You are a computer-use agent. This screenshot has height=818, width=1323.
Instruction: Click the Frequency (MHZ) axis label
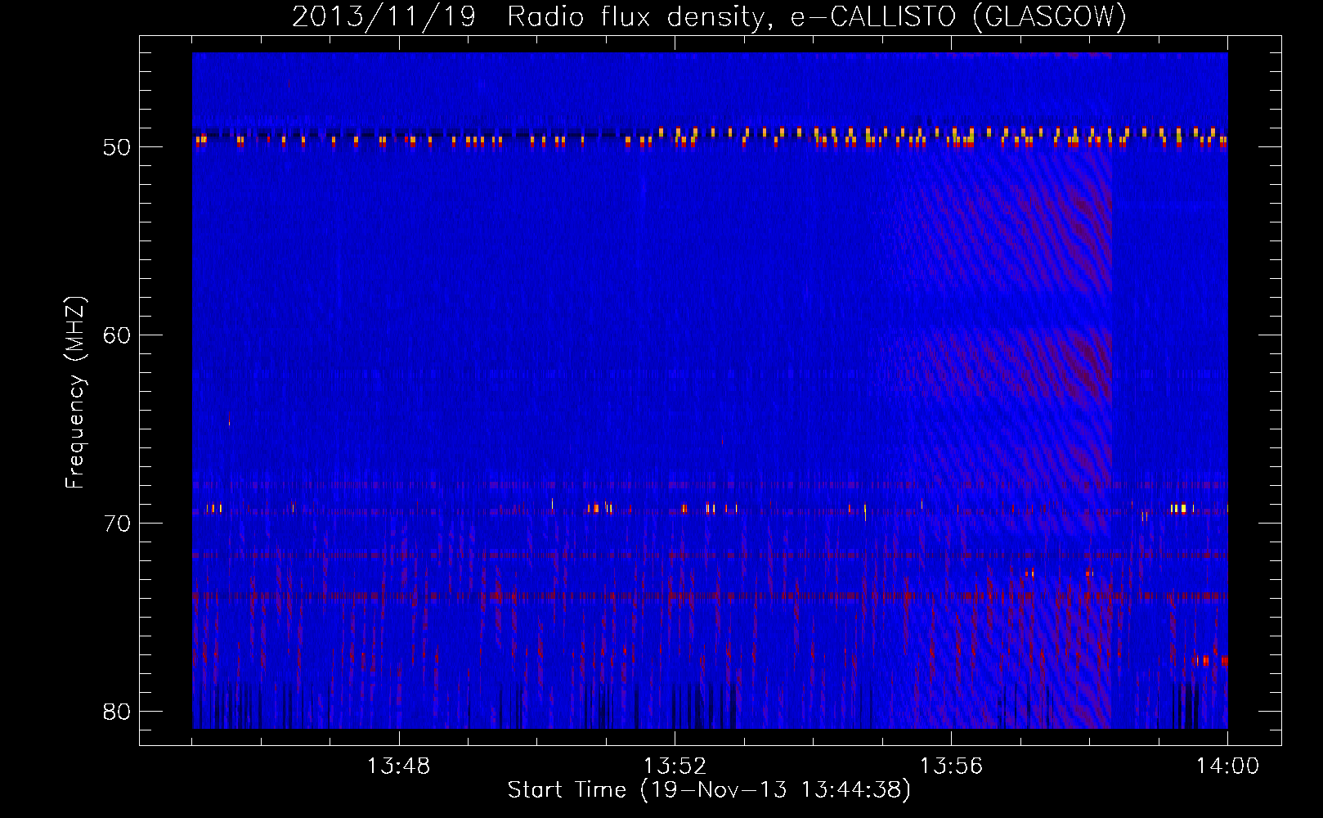pos(75,393)
